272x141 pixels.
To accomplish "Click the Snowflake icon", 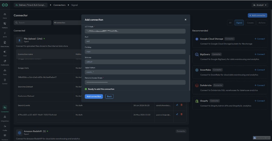I will [197, 70].
